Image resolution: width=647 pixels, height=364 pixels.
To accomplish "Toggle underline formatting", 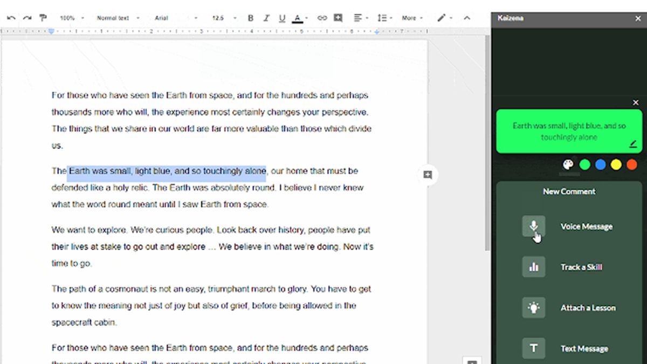I will click(281, 18).
